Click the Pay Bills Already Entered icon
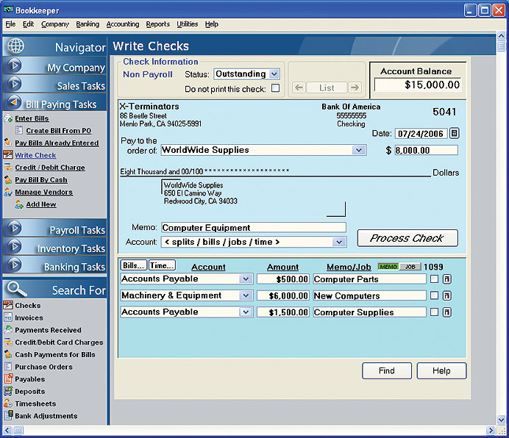The width and height of the screenshot is (509, 438). (8, 143)
